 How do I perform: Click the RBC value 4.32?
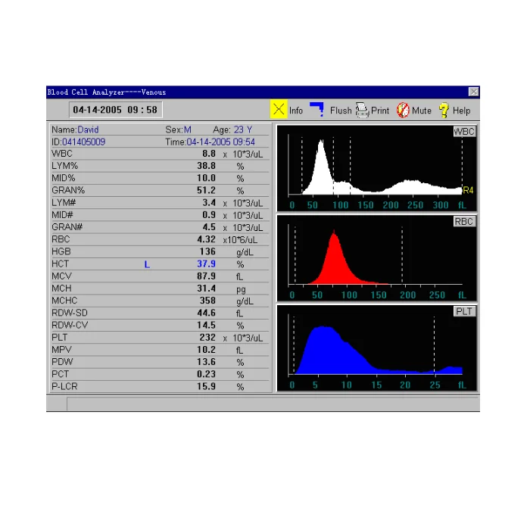[206, 239]
